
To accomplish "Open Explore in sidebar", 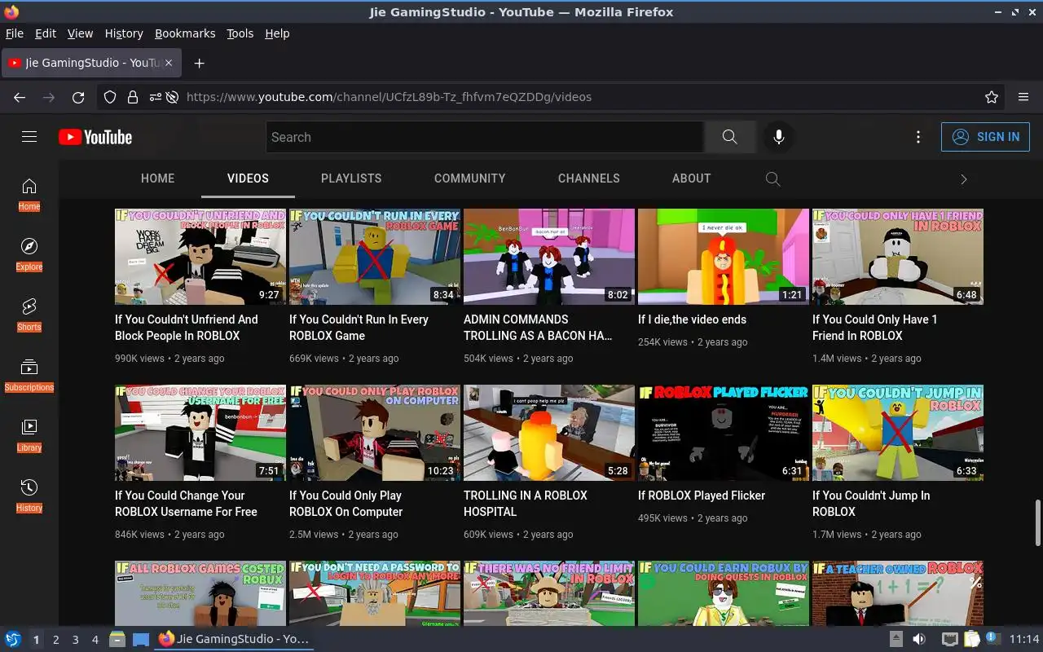I will 29,255.
